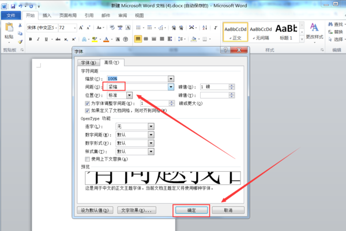Click the Sort (A-Z) icon
Image resolution: width=346 pixels, height=231 pixels.
(x=205, y=28)
